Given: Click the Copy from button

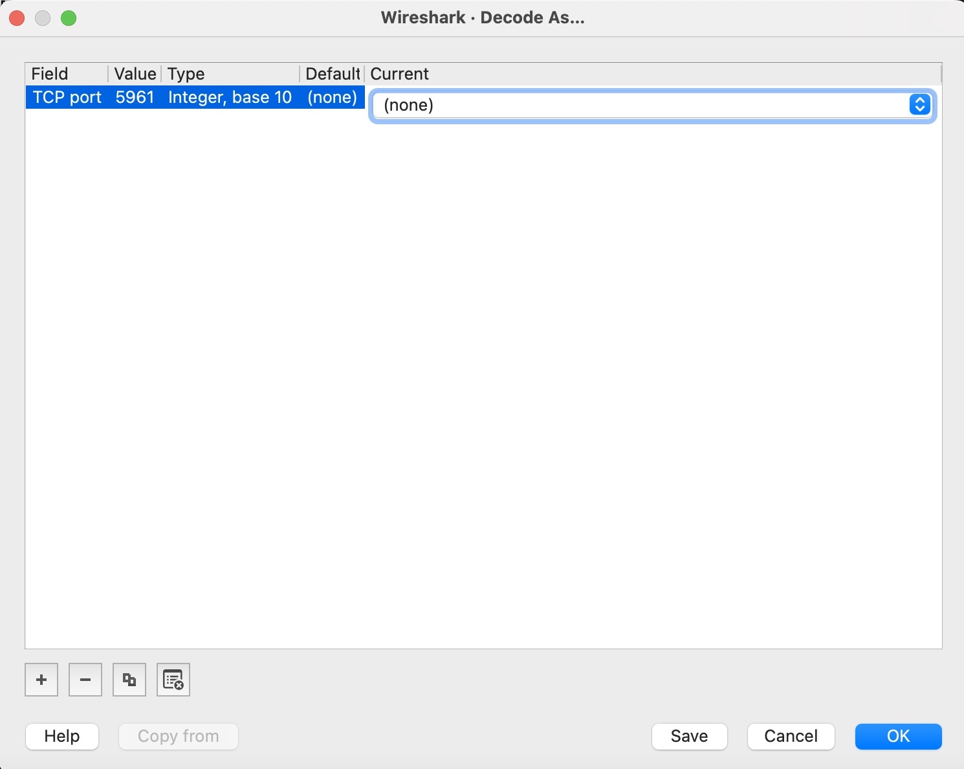Looking at the screenshot, I should click(x=179, y=737).
